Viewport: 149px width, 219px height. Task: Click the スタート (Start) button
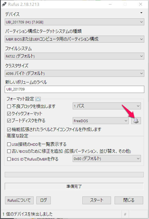(x=97, y=200)
